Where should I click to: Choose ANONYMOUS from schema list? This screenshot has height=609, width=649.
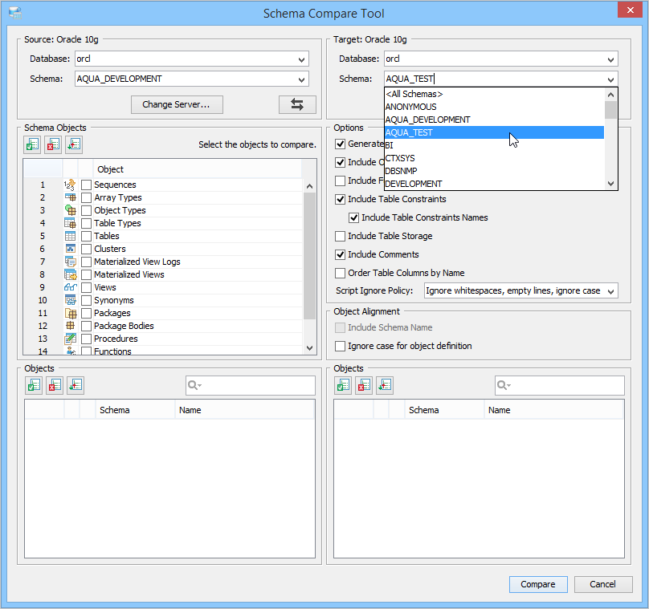pos(494,107)
